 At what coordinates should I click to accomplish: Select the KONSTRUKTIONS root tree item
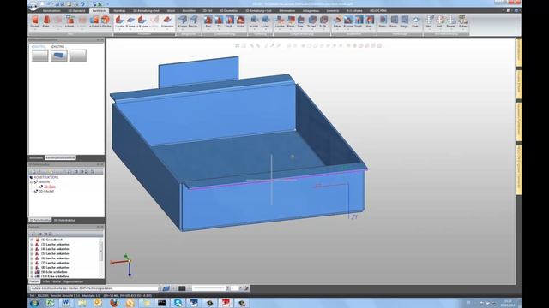tap(45, 177)
